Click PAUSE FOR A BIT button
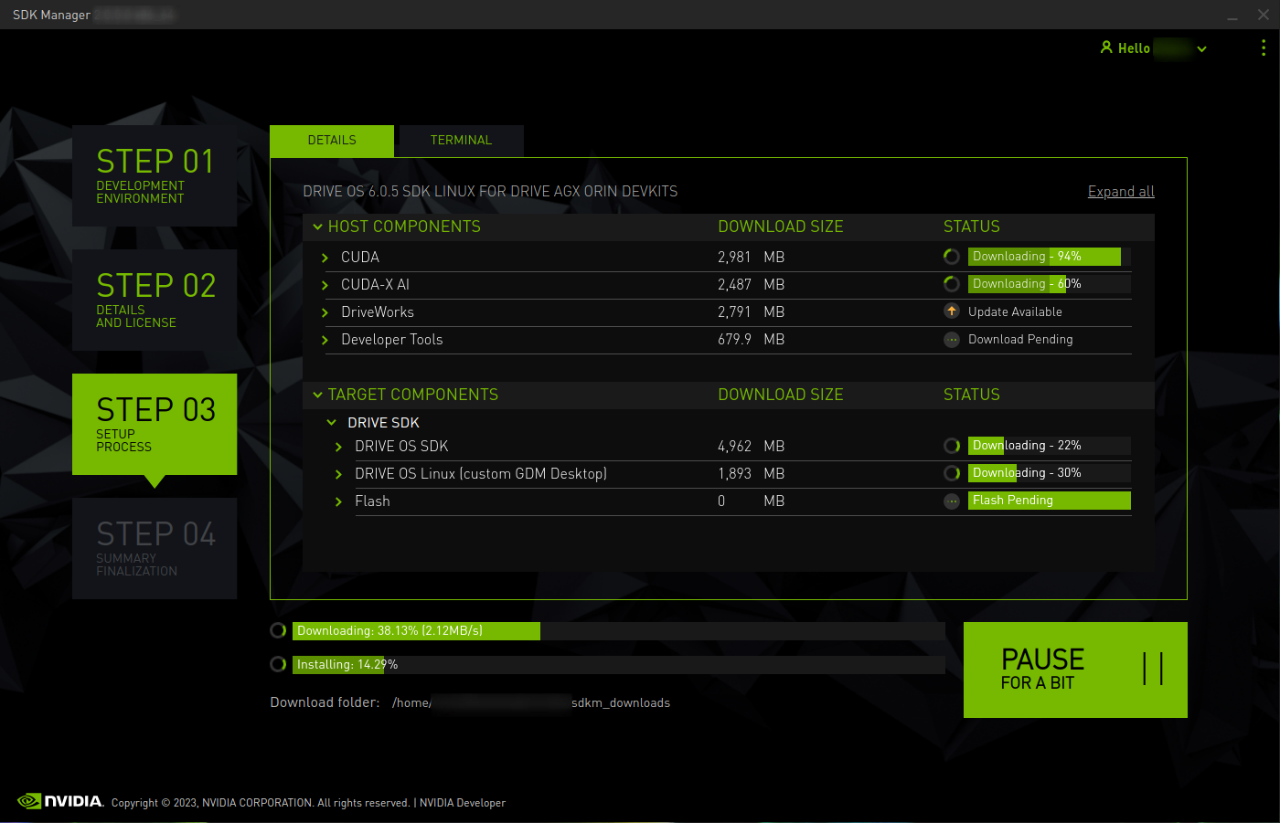This screenshot has width=1280, height=823. coord(1075,670)
